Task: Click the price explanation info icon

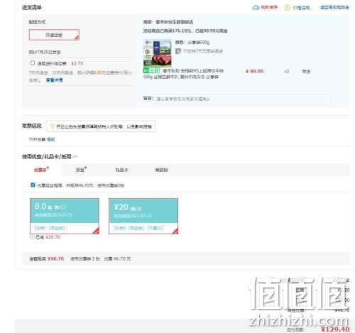Action: click(x=287, y=8)
